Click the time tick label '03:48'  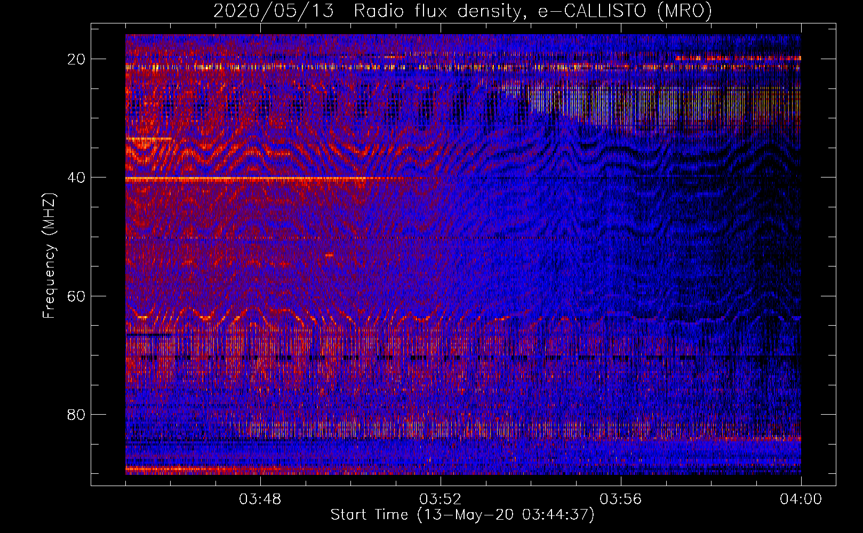[260, 499]
